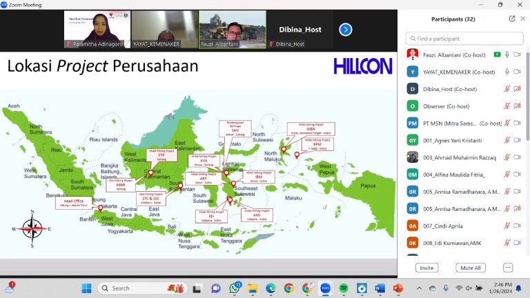530x298 pixels.
Task: Launch PowerPoint from the taskbar
Action: tap(397, 288)
